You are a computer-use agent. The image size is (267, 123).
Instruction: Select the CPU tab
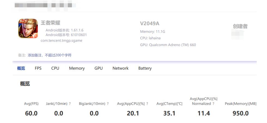pyautogui.click(x=55, y=68)
